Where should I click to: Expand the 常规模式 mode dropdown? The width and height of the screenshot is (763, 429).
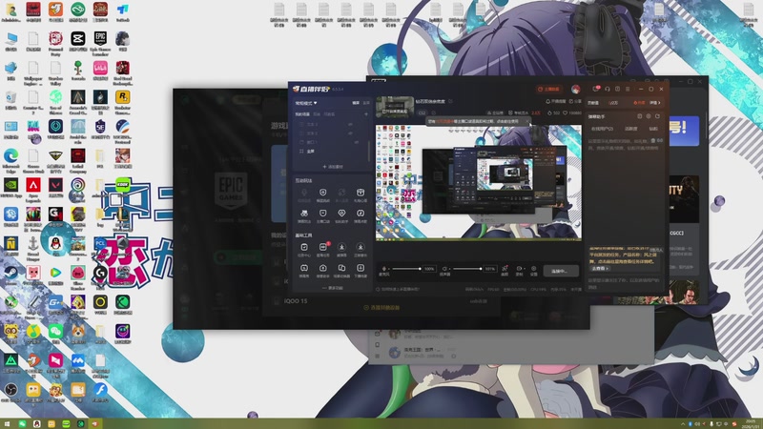coord(306,103)
